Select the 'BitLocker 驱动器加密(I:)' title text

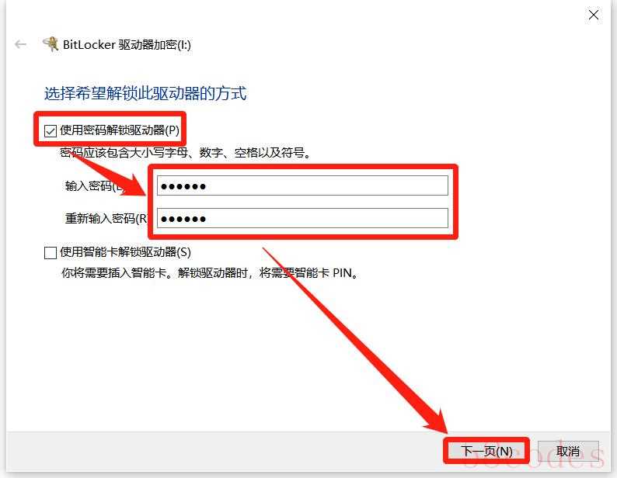tap(127, 45)
